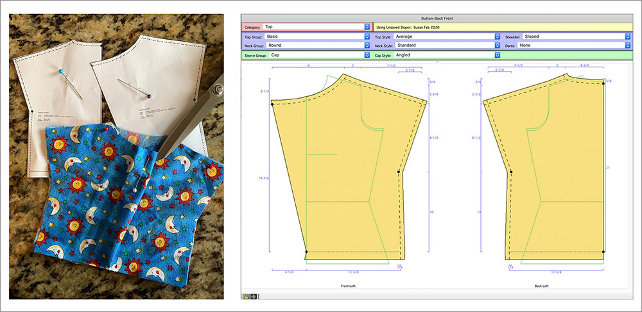The height and width of the screenshot is (312, 642).
Task: Open the Neck Group dropdown set to Round
Action: 316,45
